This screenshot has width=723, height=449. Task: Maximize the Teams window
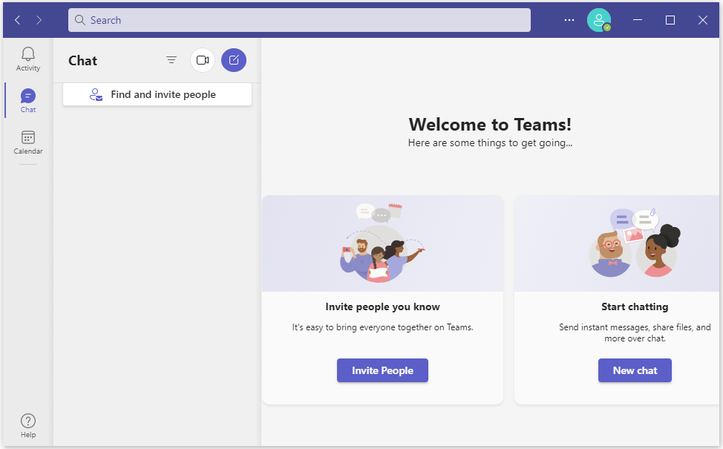point(670,20)
